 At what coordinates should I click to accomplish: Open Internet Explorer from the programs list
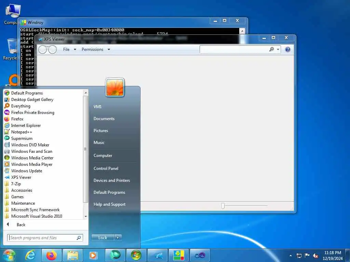(x=23, y=126)
